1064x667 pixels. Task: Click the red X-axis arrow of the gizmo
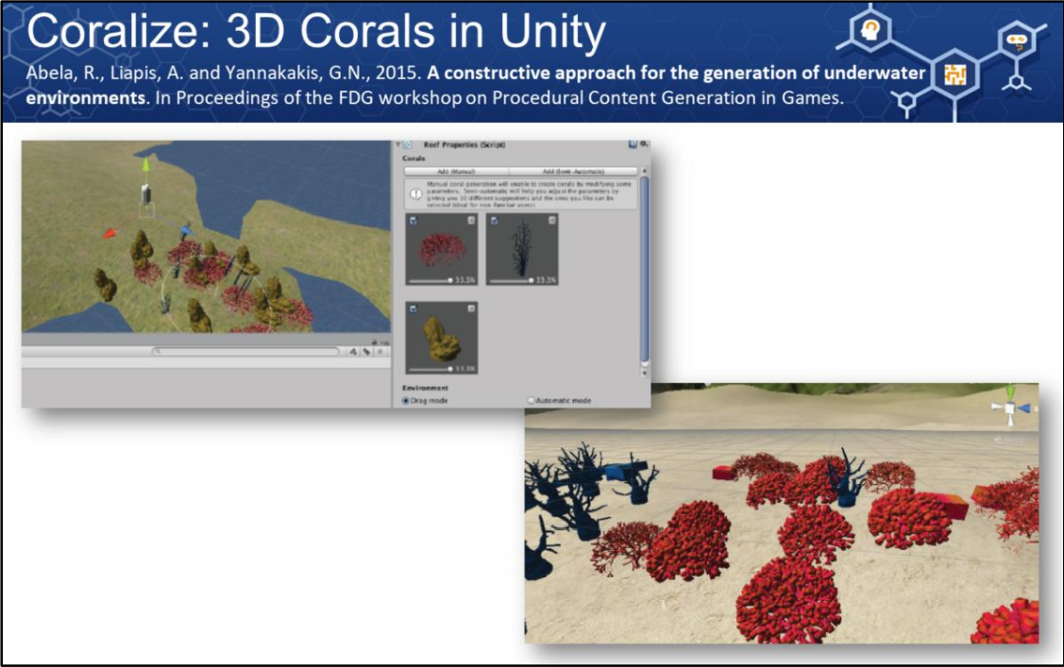pos(109,234)
